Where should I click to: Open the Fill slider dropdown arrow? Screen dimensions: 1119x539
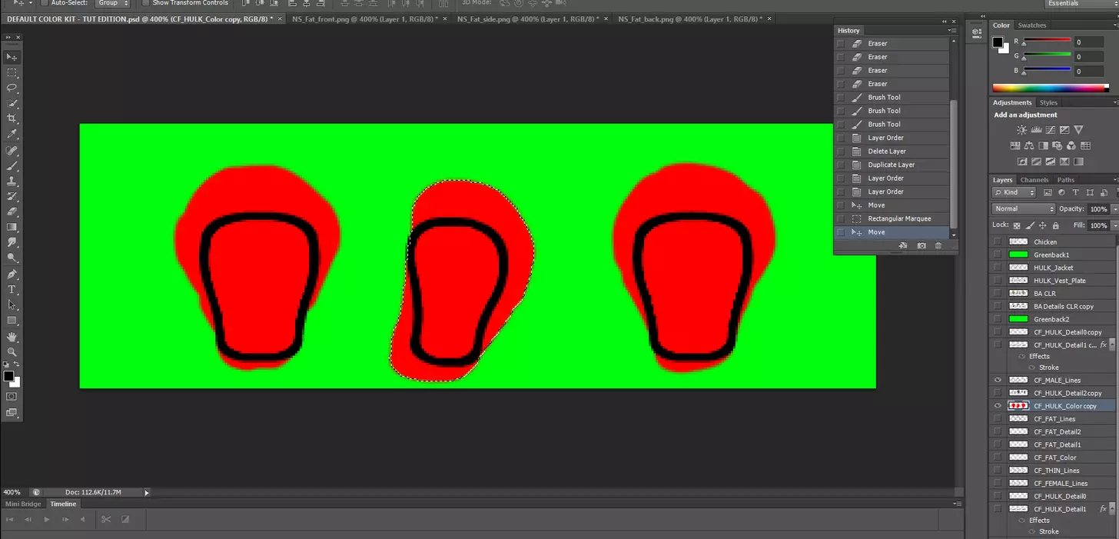tap(1115, 225)
